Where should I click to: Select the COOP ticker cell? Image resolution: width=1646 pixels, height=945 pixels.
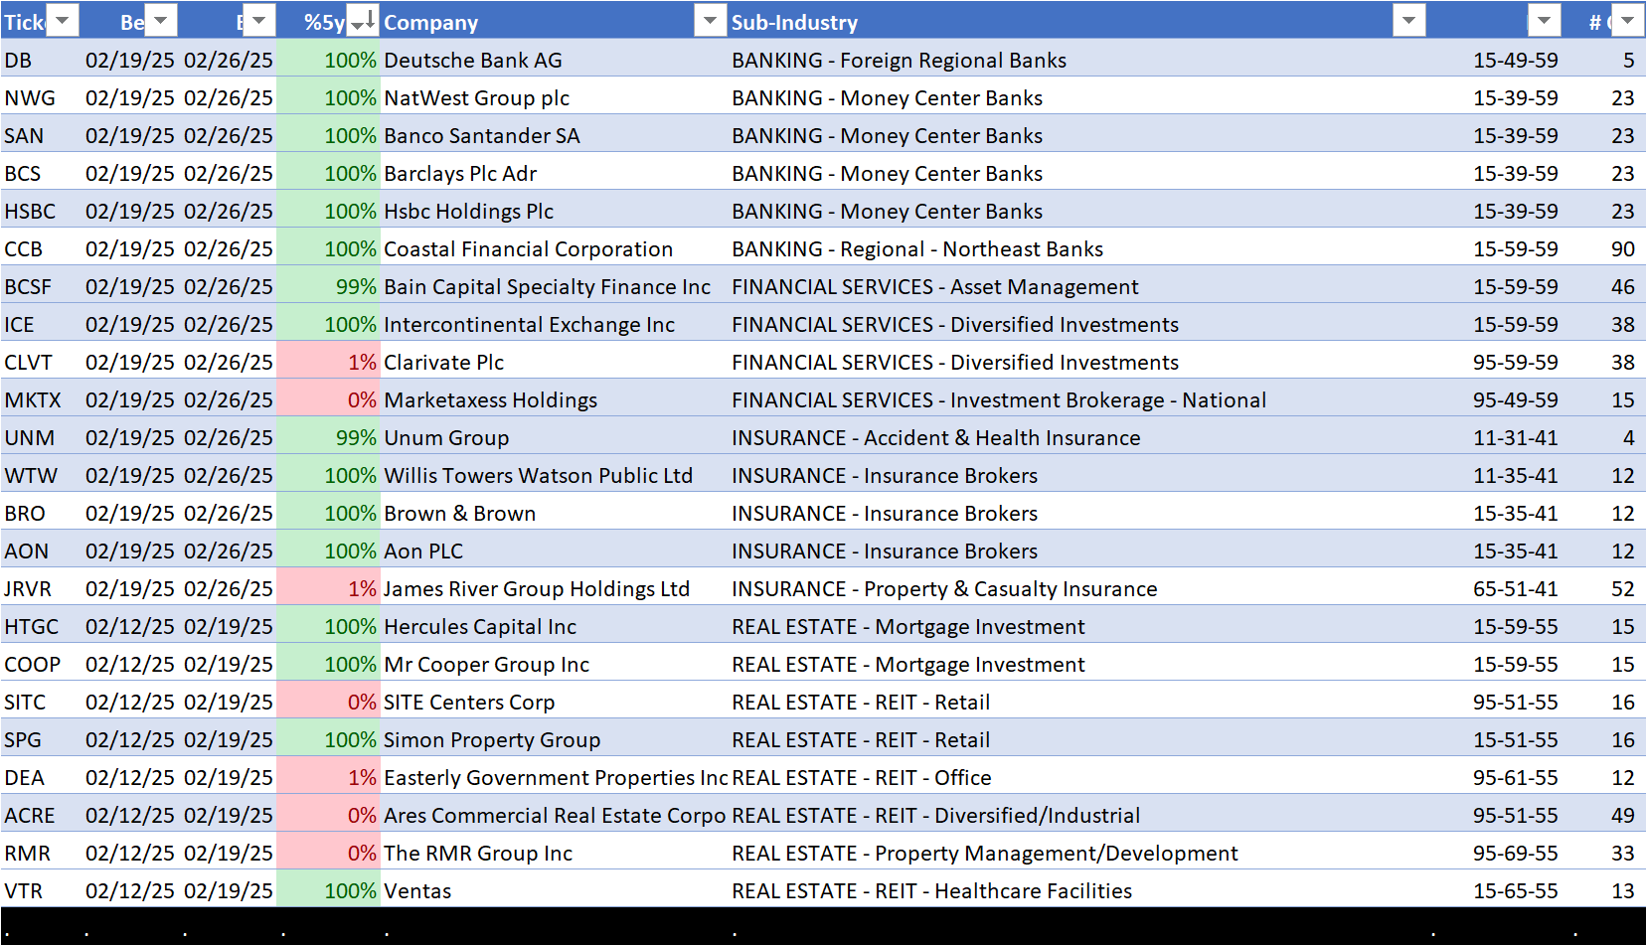[x=41, y=664]
